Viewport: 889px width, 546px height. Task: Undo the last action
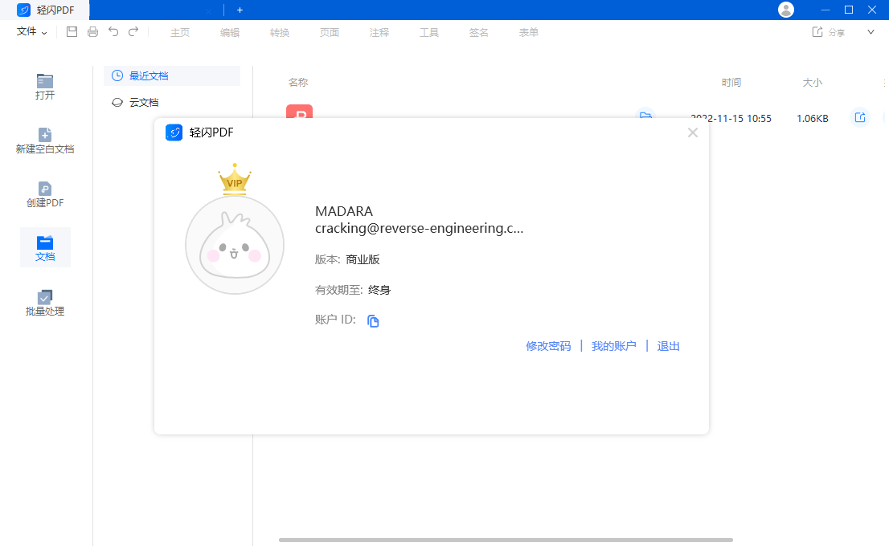coord(113,31)
